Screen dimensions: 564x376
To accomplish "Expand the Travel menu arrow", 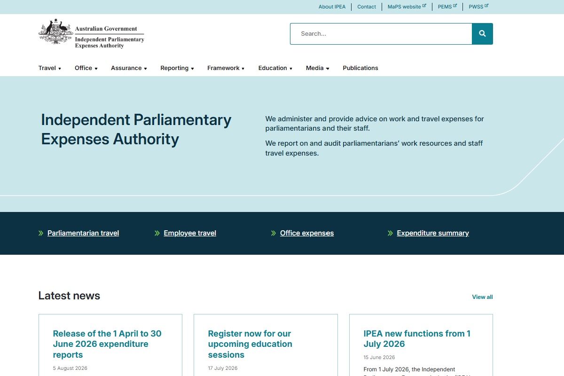I will tap(60, 69).
